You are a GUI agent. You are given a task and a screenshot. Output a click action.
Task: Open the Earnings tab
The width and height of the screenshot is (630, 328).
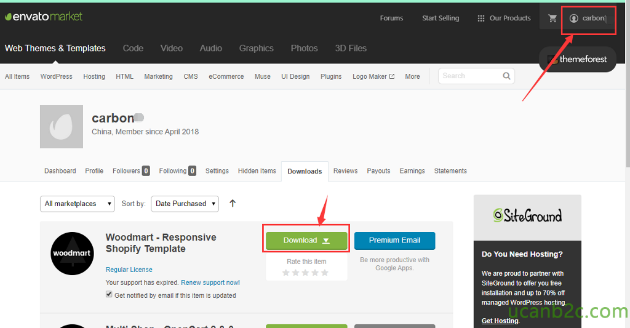click(x=412, y=171)
